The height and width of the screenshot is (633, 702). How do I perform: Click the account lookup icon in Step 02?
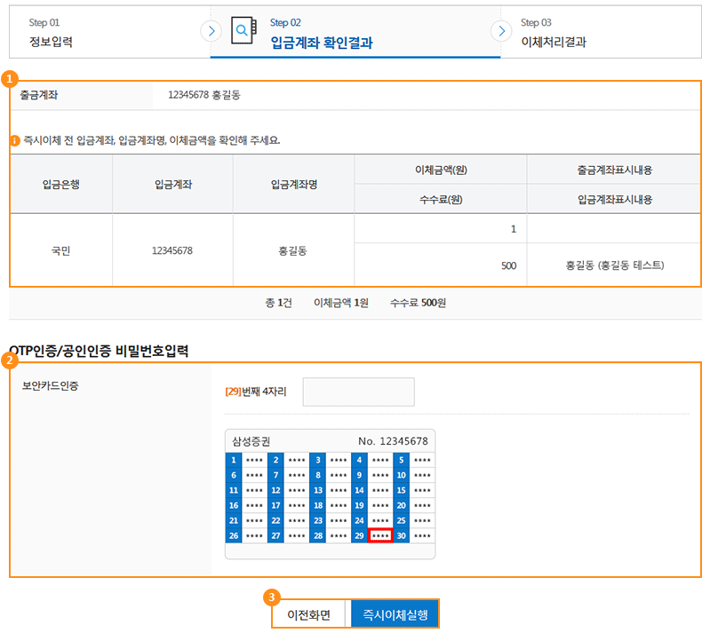(x=244, y=30)
